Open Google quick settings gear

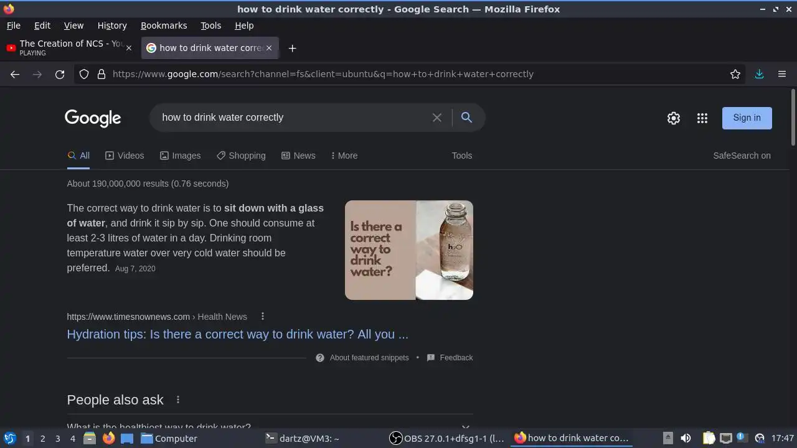[674, 118]
